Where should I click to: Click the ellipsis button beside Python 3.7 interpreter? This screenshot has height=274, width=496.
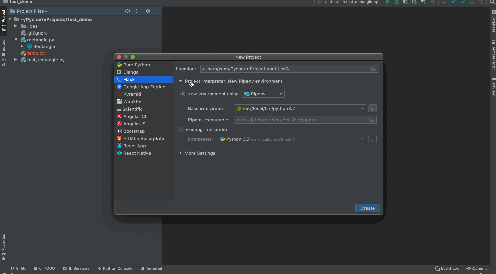click(372, 139)
